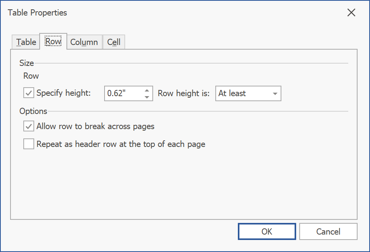Disable Allow row to break across pages
The image size is (370, 252).
[x=29, y=126]
